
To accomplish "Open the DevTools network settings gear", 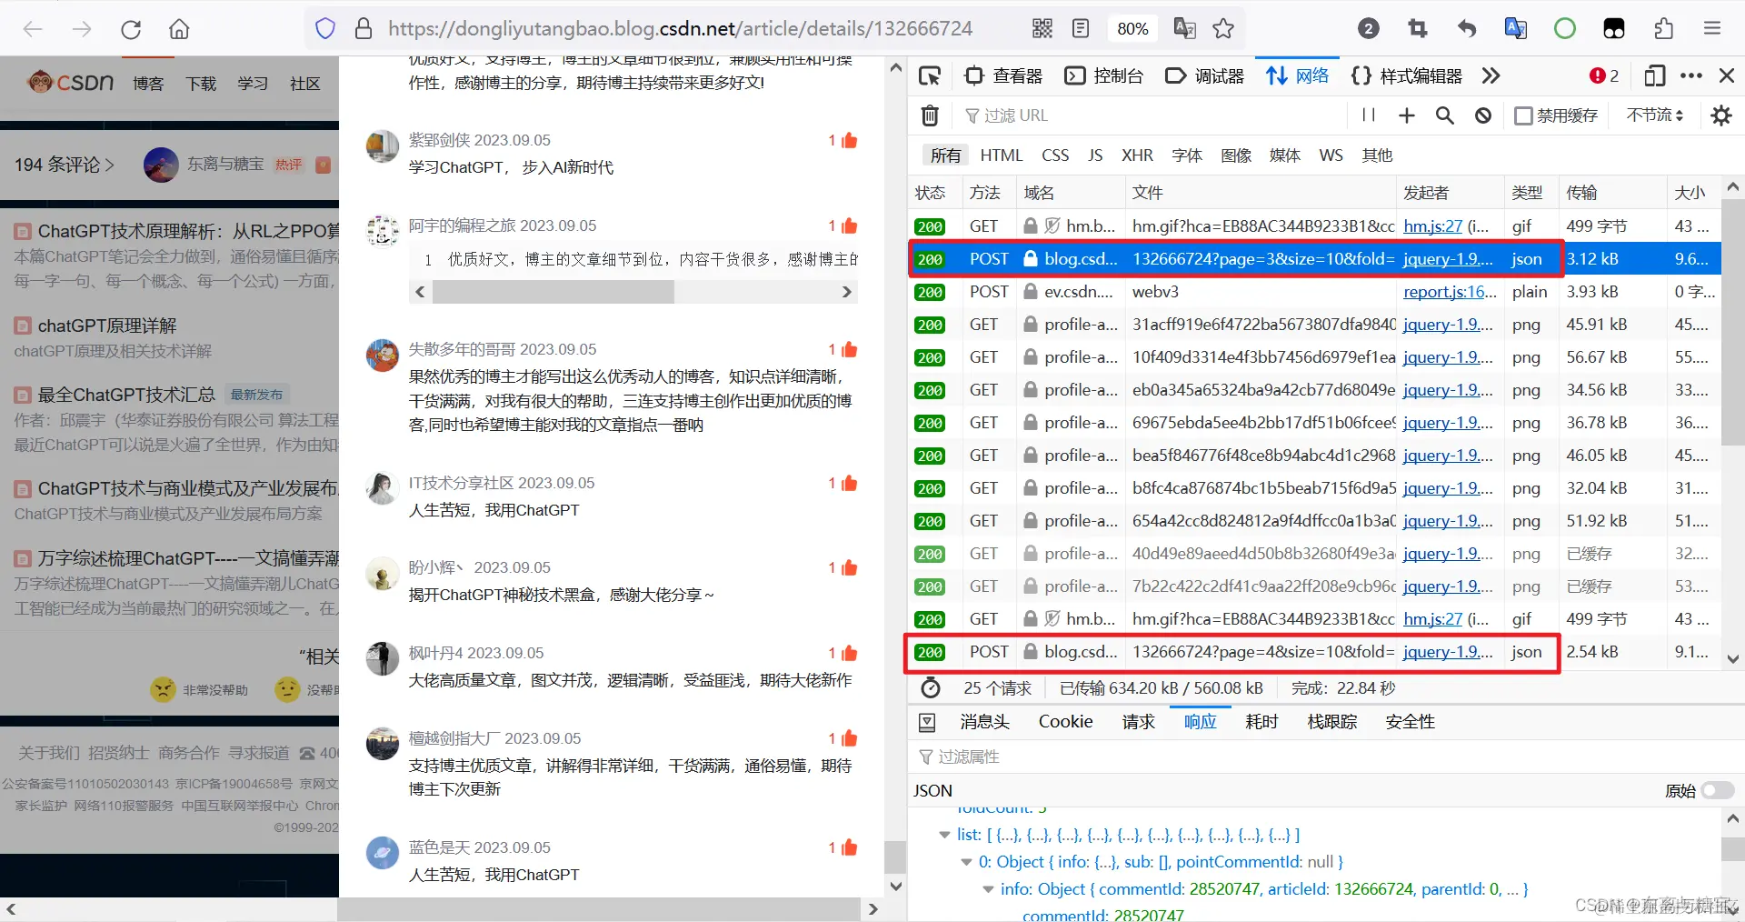I will [x=1721, y=115].
